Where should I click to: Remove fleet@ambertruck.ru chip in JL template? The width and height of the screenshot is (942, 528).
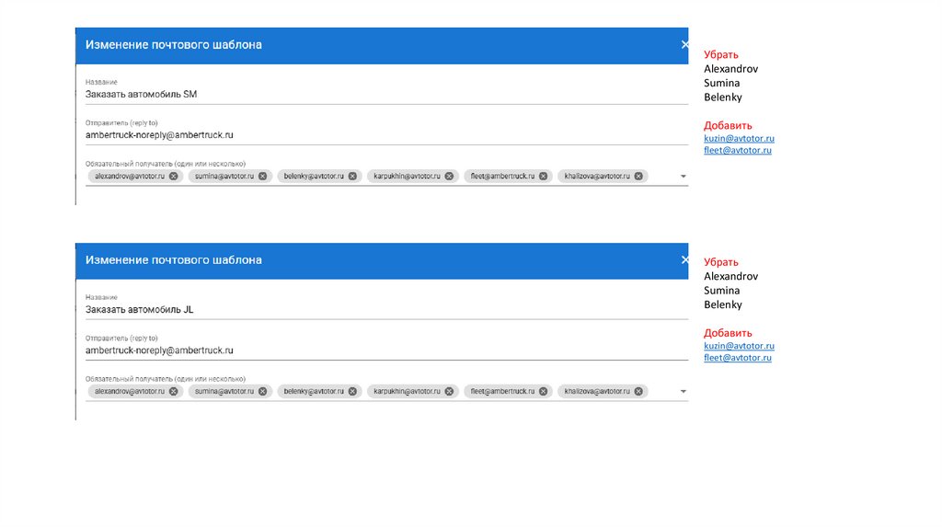click(543, 391)
